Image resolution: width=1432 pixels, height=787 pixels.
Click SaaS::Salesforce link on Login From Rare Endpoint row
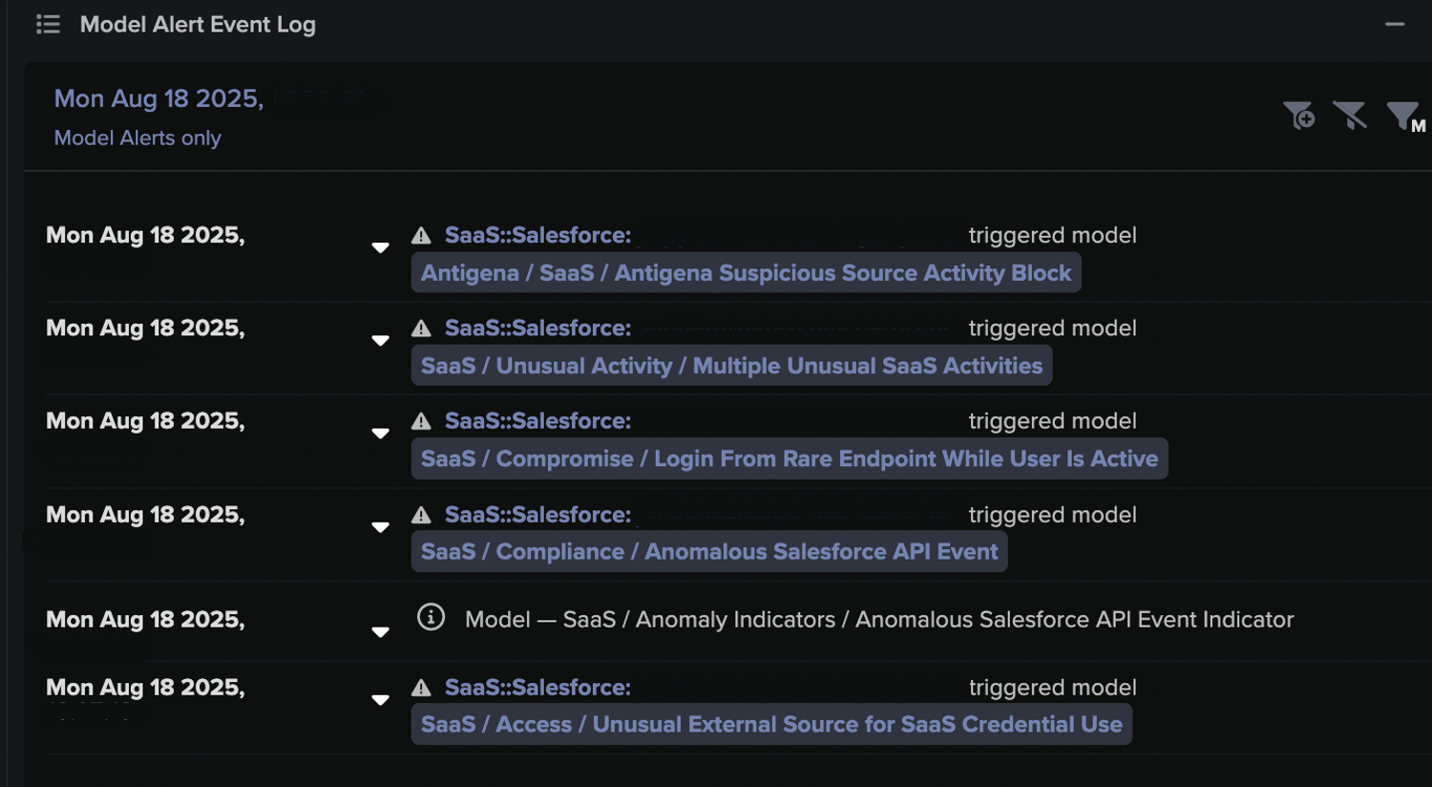click(x=537, y=420)
